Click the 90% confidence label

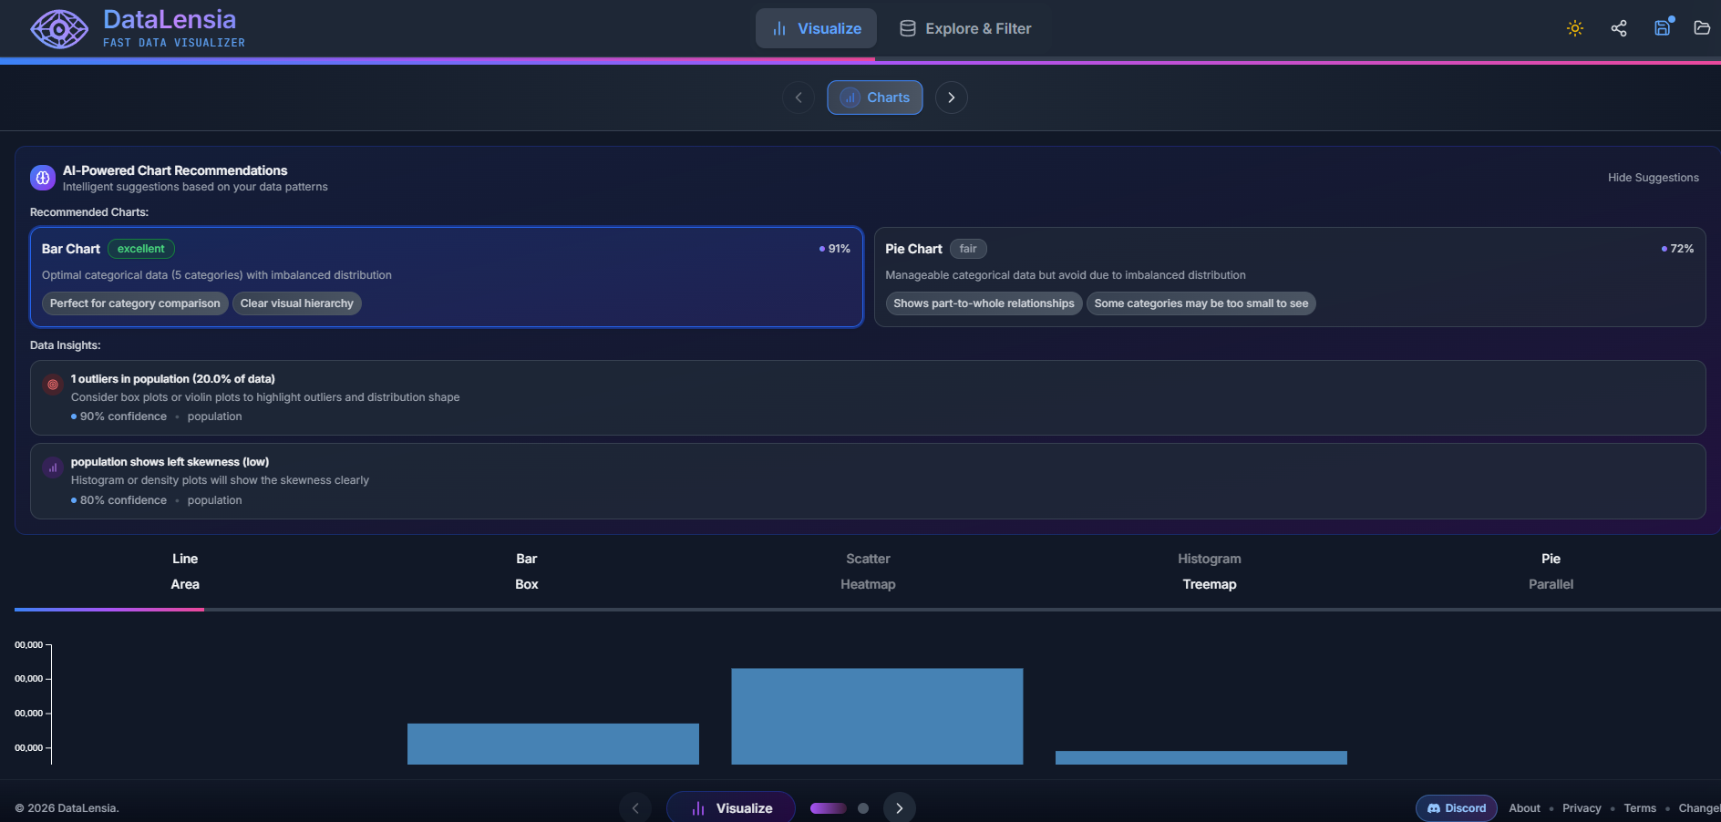pyautogui.click(x=123, y=416)
